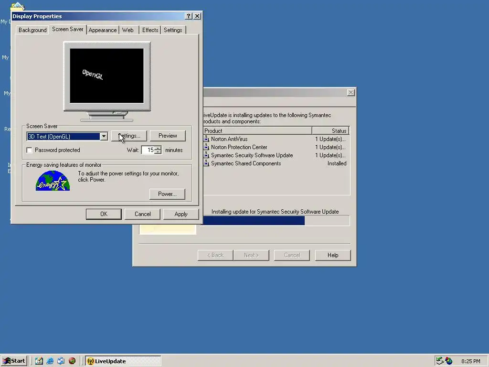Confirm with OK in Display Properties
Image resolution: width=489 pixels, height=367 pixels.
pos(104,214)
